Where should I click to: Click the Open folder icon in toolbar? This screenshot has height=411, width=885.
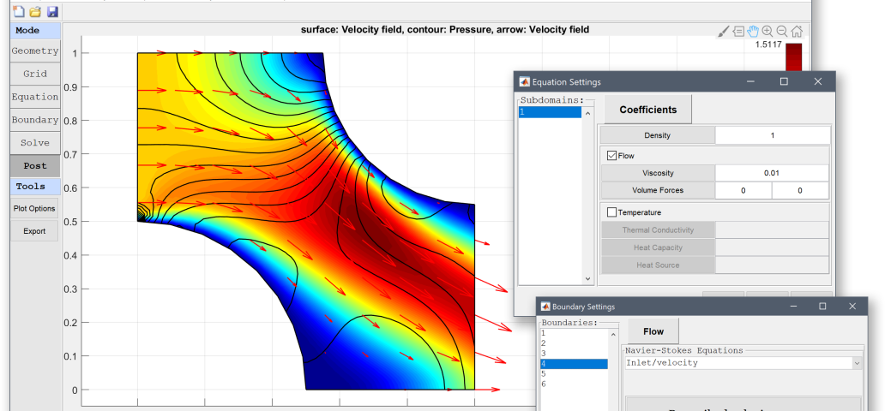[x=35, y=11]
